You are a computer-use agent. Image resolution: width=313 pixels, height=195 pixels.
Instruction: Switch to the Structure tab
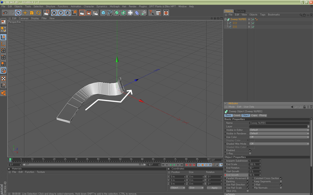click(240, 11)
